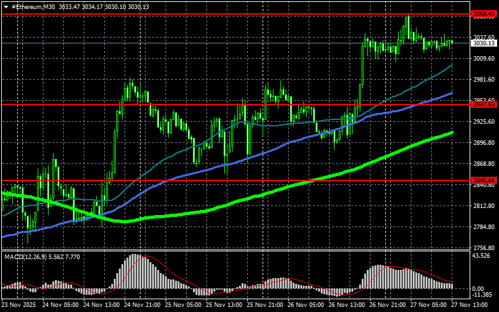Click the 23 Nov 2025 time label
Viewport: 499px width, 312px height.
pyautogui.click(x=19, y=305)
